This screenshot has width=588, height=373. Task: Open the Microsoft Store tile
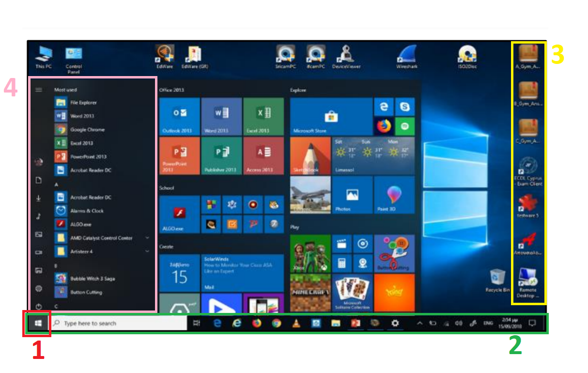(331, 116)
